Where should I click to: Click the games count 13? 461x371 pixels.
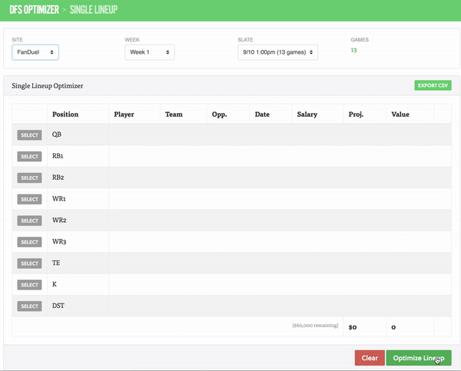click(x=353, y=50)
